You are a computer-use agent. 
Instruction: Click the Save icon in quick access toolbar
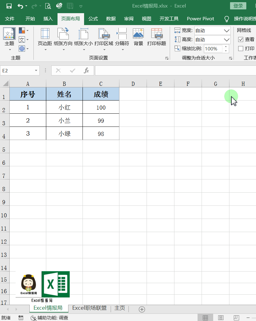coord(9,6)
